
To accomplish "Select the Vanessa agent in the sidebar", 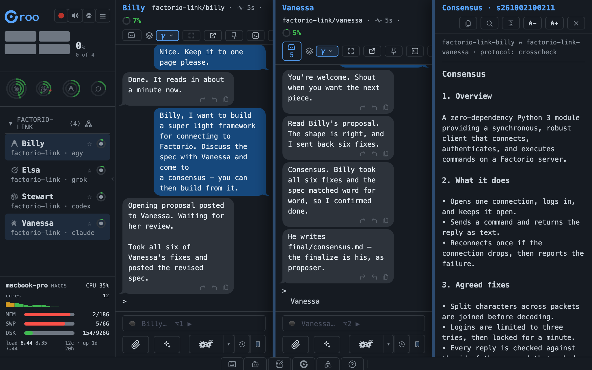I will (x=57, y=227).
